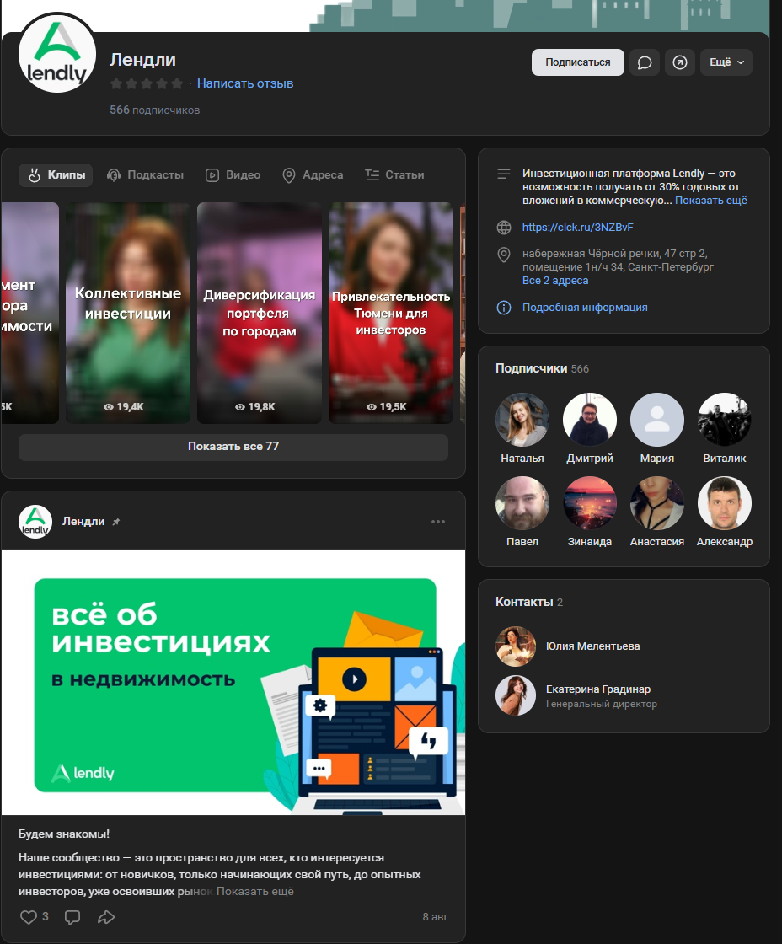Open subscriber Александр's avatar
The height and width of the screenshot is (944, 782).
pos(724,503)
